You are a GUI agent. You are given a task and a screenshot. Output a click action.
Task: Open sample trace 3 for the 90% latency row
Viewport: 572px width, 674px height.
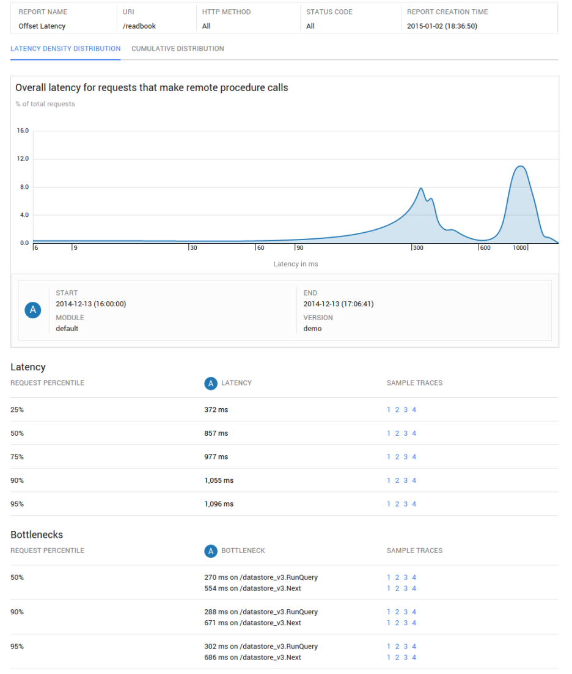click(x=405, y=480)
